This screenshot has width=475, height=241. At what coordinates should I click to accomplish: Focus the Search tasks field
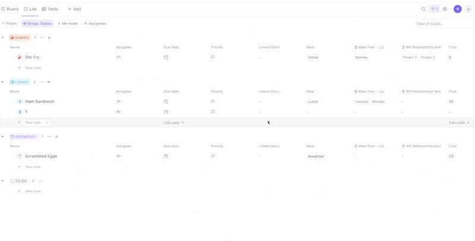[x=444, y=23]
